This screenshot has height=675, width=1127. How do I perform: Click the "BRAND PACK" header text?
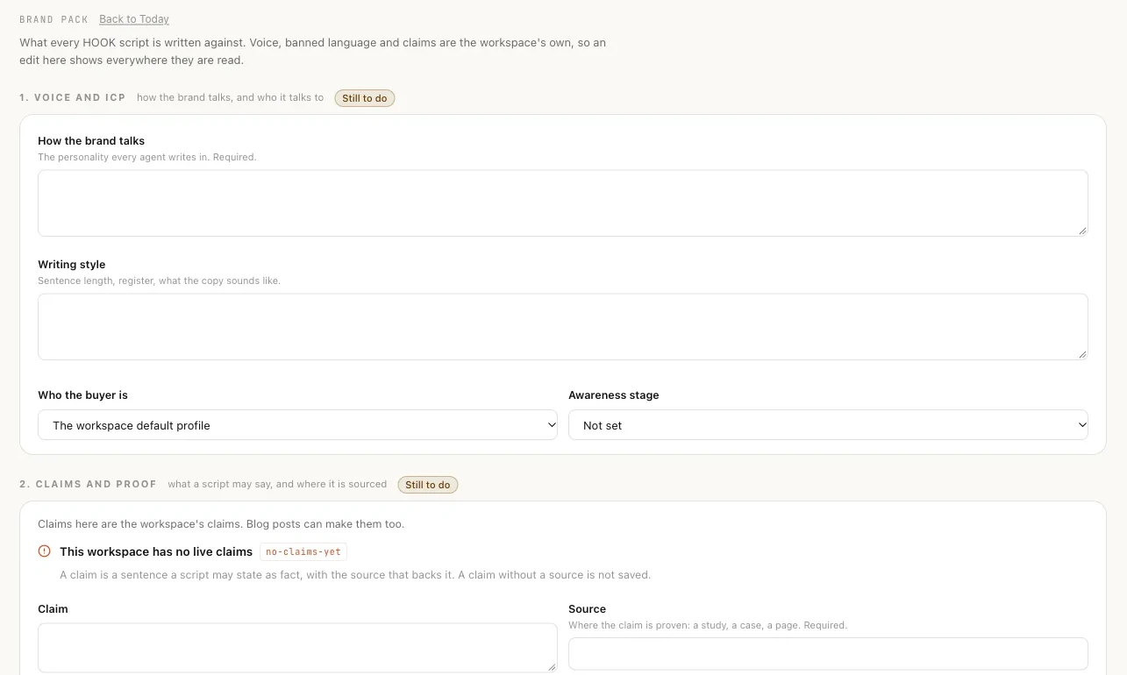tap(54, 19)
